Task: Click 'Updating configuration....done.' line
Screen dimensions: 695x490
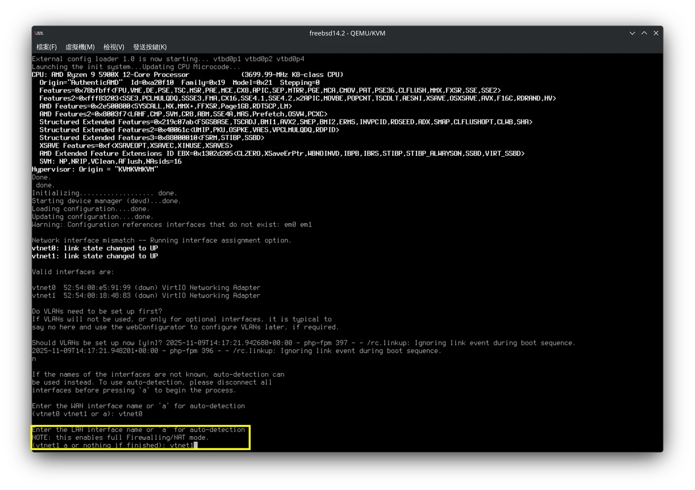Action: pos(93,217)
